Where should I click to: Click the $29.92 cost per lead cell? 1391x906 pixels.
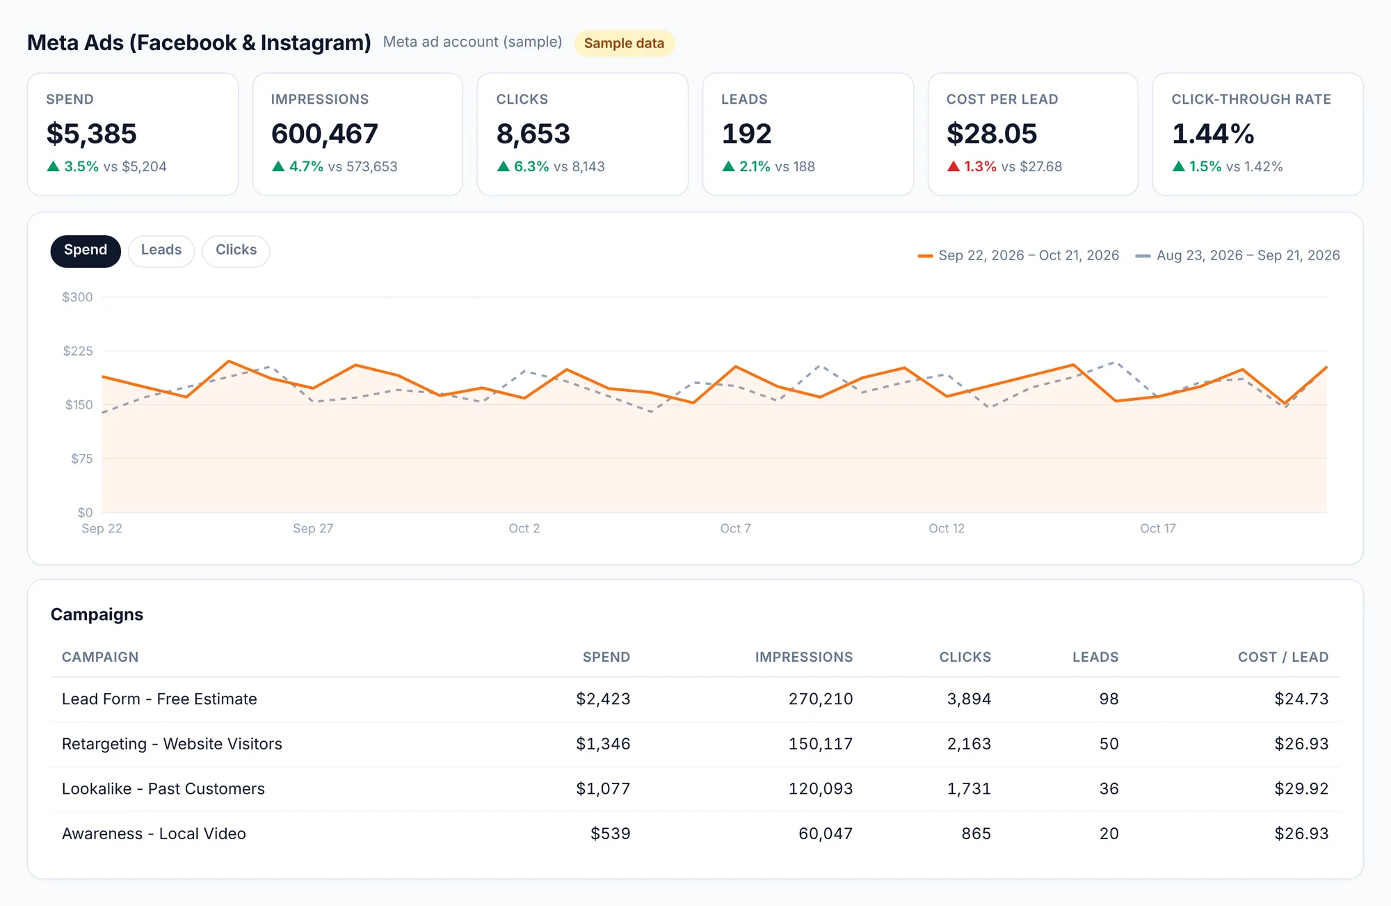1301,789
